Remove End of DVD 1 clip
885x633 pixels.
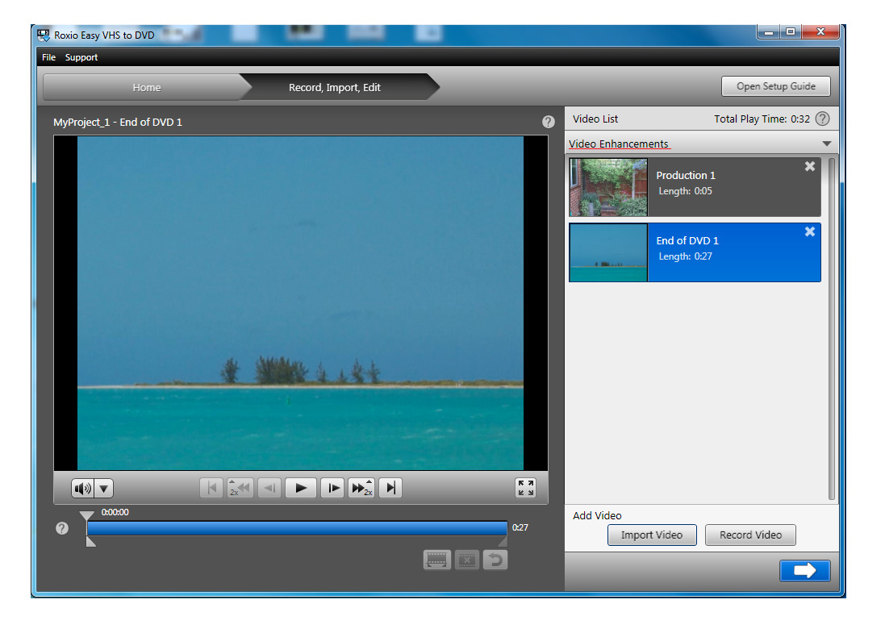pyautogui.click(x=810, y=231)
